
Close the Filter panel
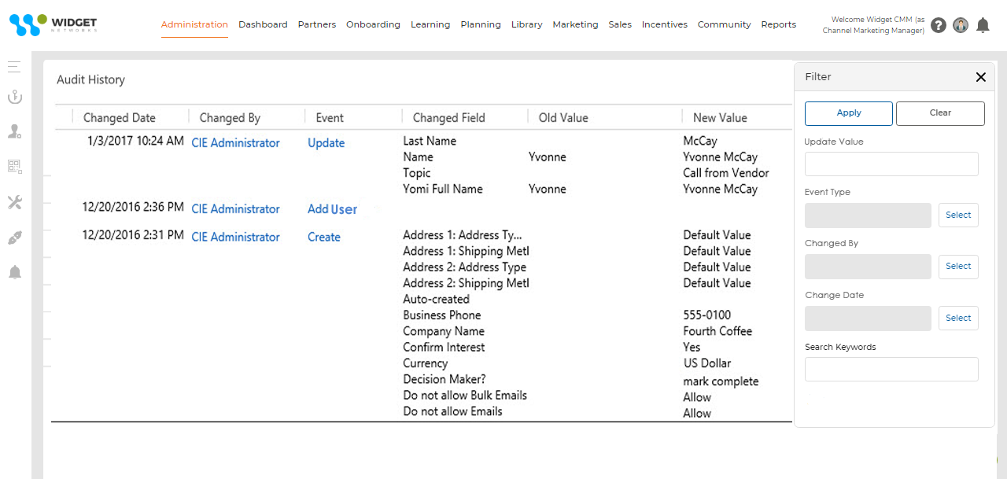980,77
